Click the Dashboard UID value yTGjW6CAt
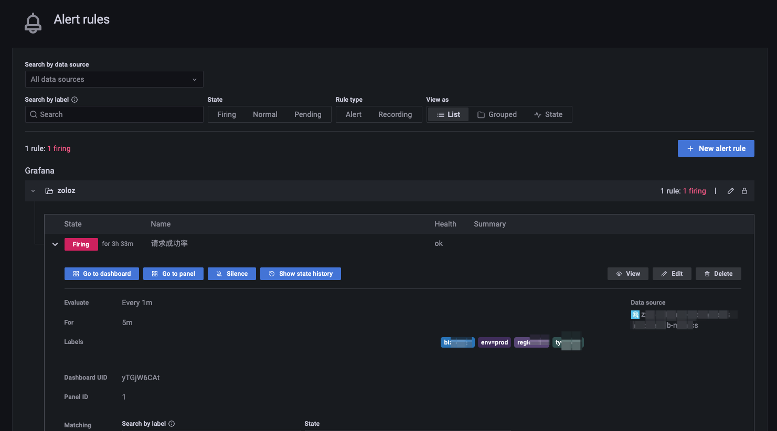777x431 pixels. pos(141,378)
